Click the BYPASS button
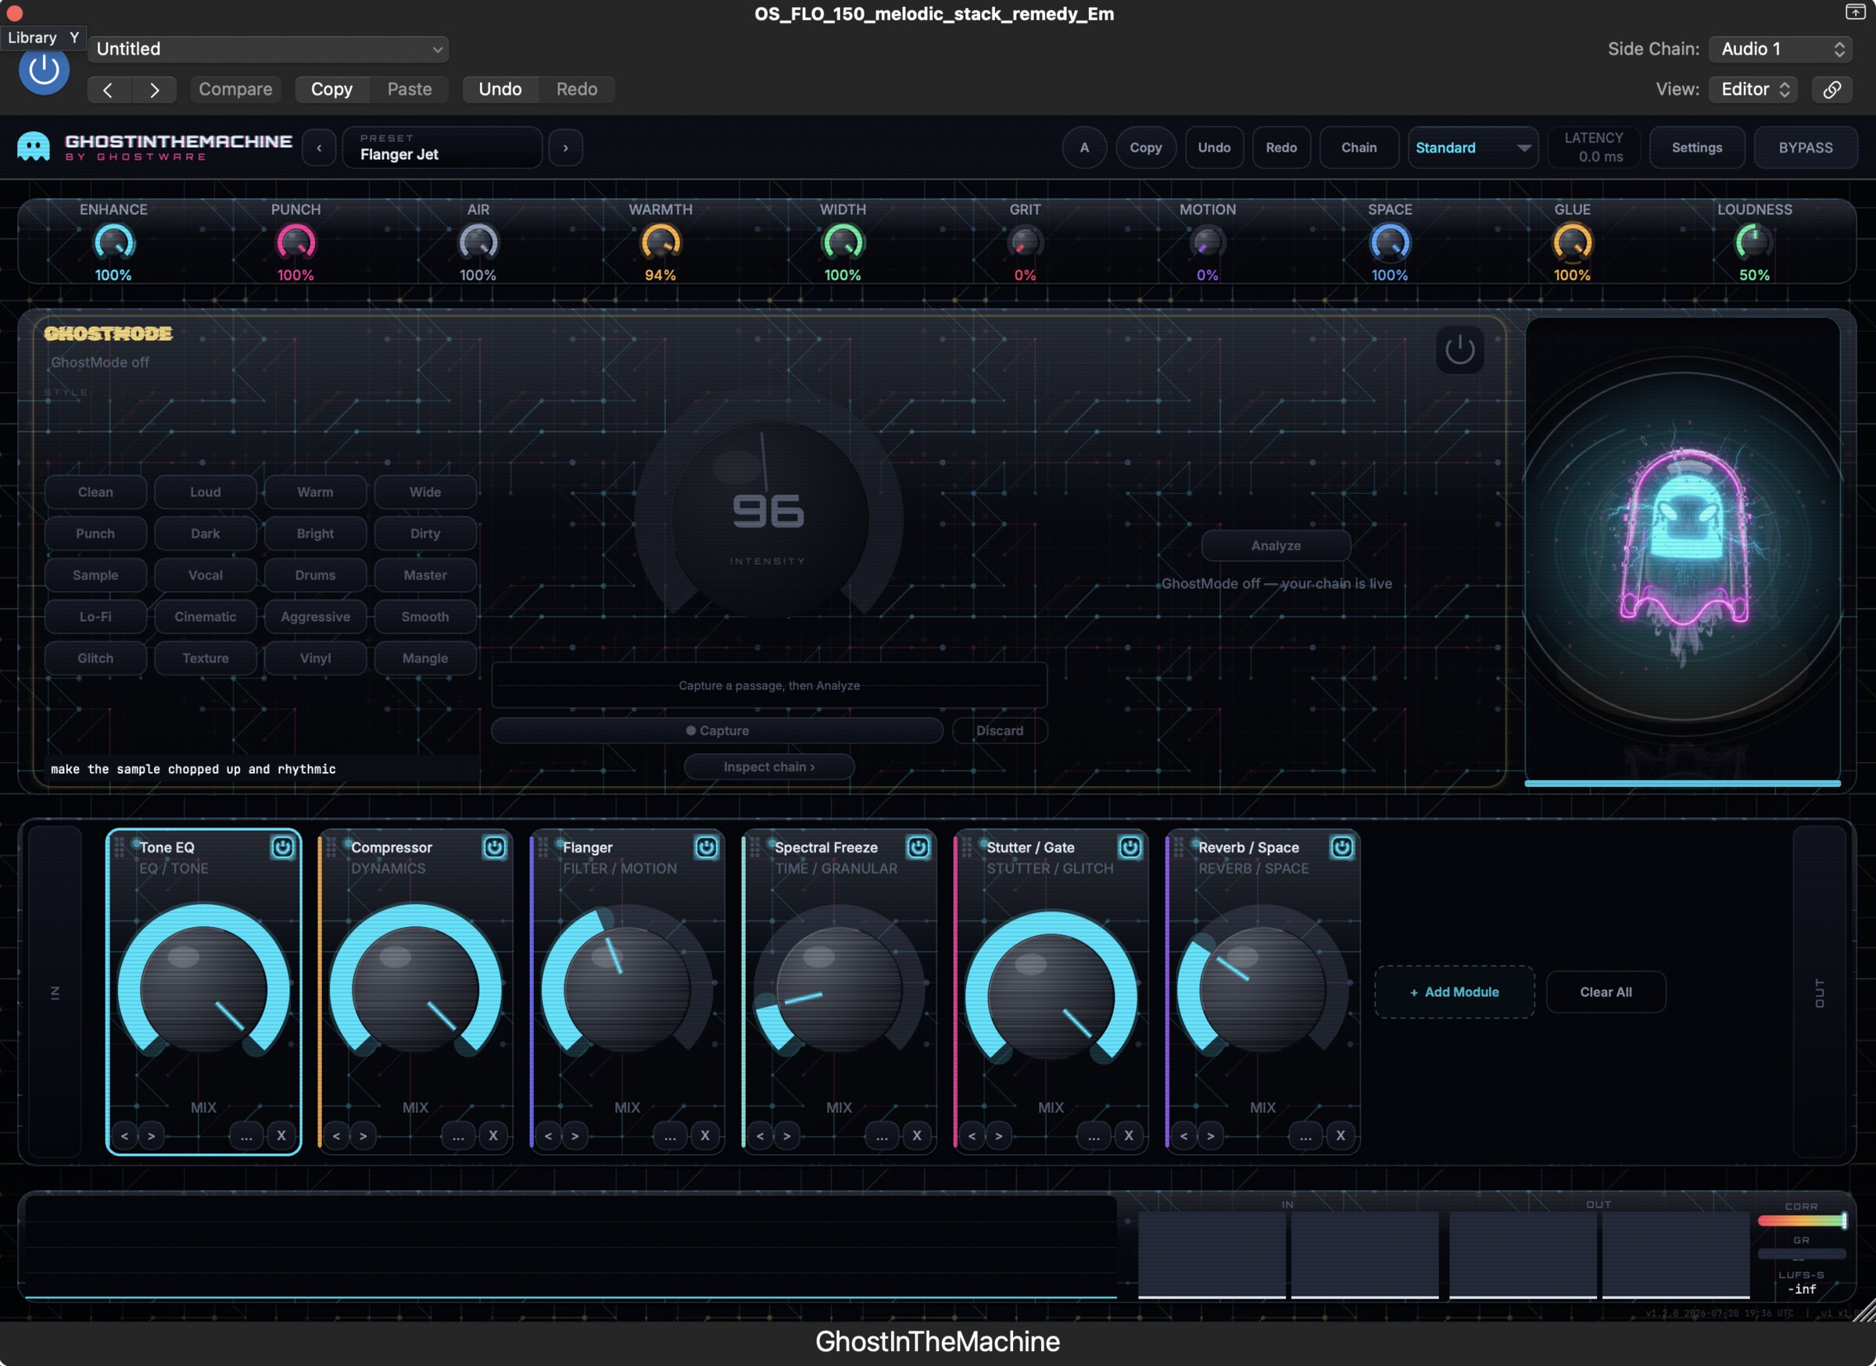 click(1806, 148)
